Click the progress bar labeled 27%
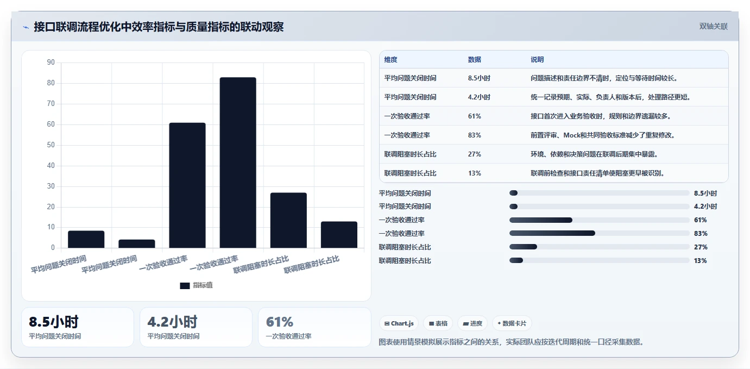Image resolution: width=750 pixels, height=369 pixels. (600, 247)
